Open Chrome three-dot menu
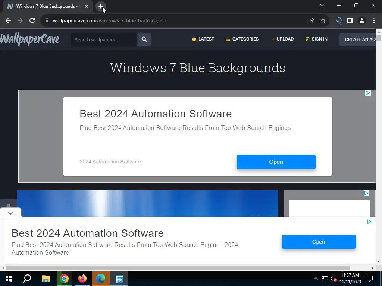382x286 pixels. coord(374,21)
